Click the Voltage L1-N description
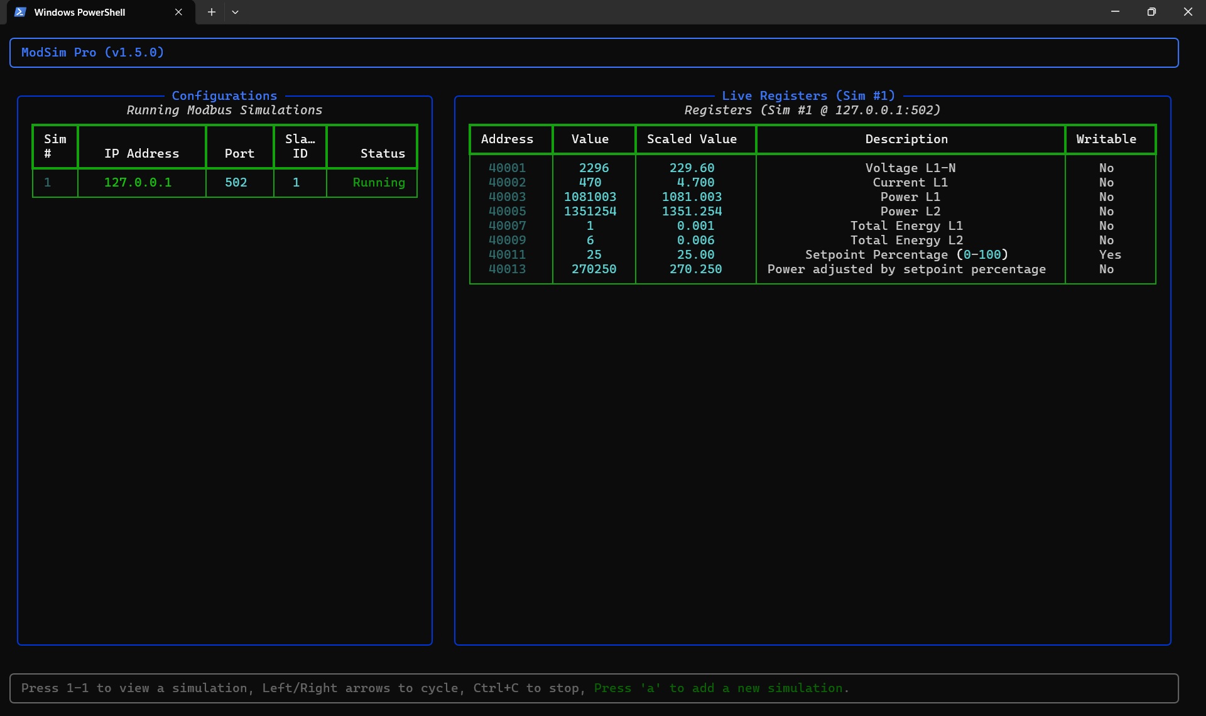This screenshot has width=1206, height=716. 910,168
